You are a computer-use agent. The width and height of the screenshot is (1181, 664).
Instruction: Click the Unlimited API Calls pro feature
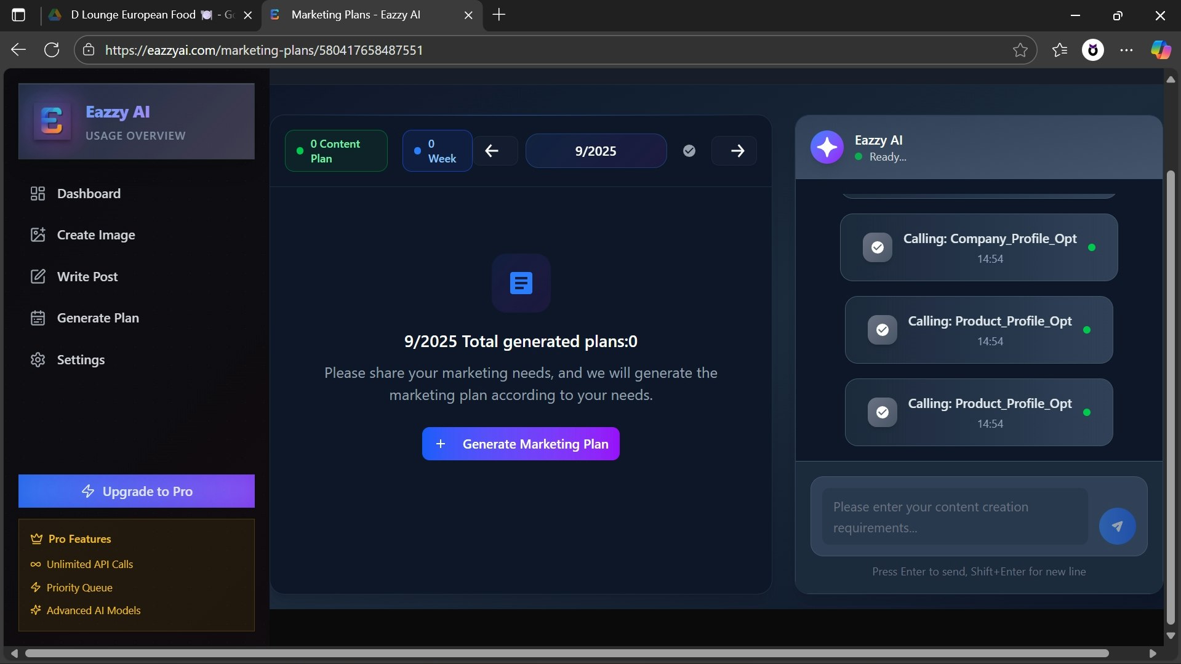tap(82, 564)
